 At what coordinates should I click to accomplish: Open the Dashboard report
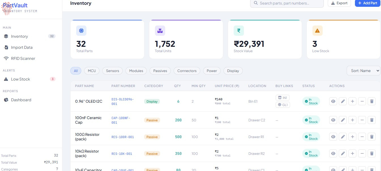pyautogui.click(x=29, y=100)
